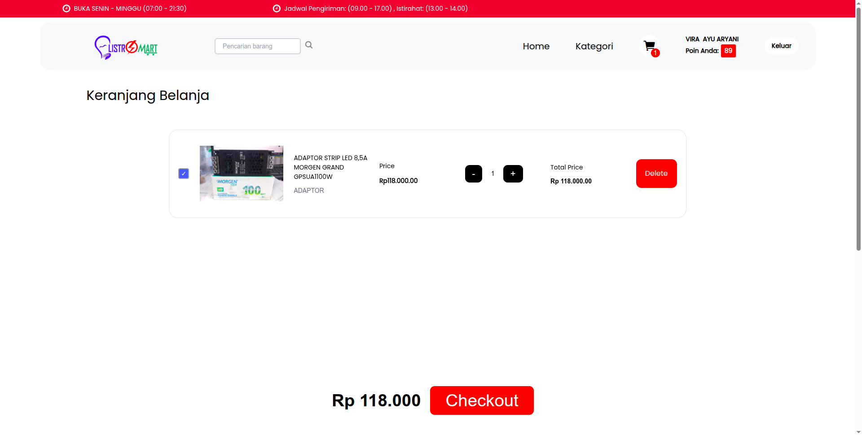
Task: Click the ADAPTOR STRIP LED product name
Action: (330, 167)
